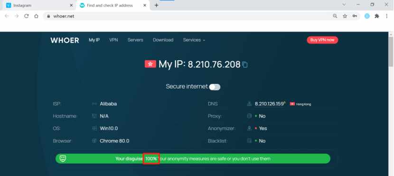Click the Hong Kong flag next to DNS
This screenshot has height=176, width=394.
coord(292,104)
